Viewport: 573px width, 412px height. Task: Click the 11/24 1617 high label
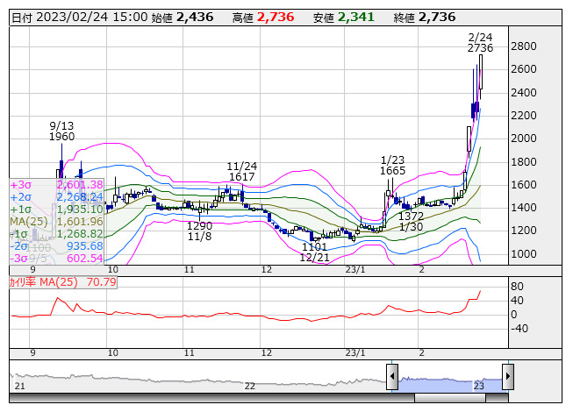click(x=242, y=172)
